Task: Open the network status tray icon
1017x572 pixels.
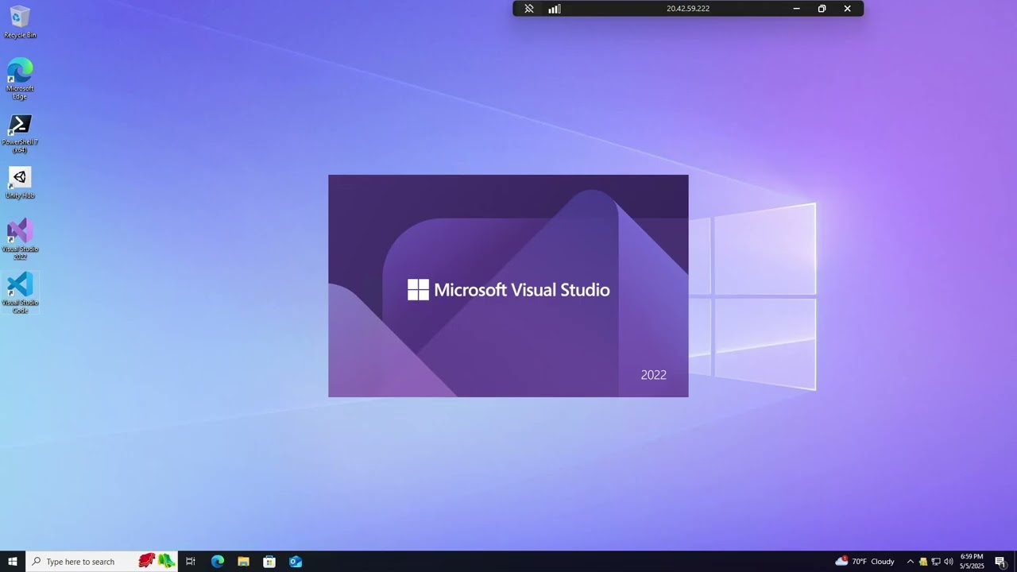Action: pyautogui.click(x=936, y=562)
